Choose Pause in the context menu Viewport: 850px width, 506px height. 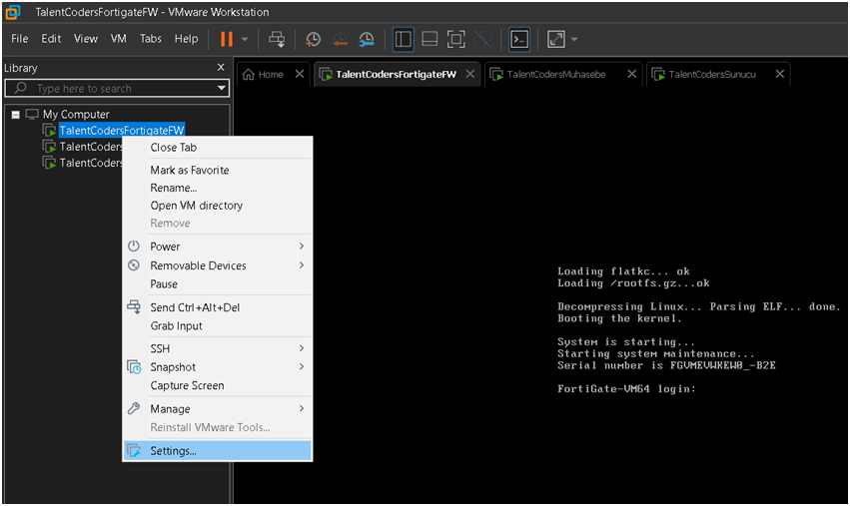point(218,284)
